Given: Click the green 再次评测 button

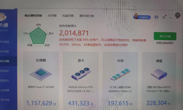Looking at the screenshot, I should 165,36.
